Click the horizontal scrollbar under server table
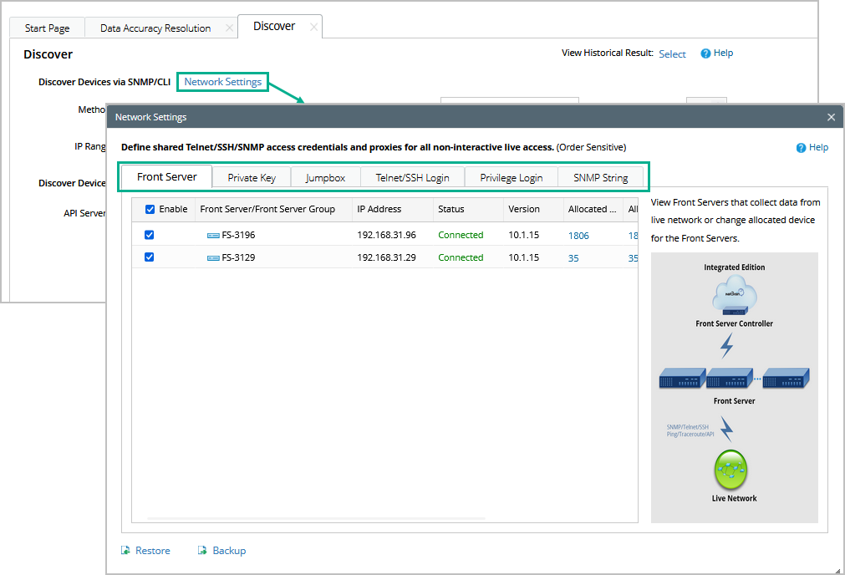This screenshot has height=575, width=845. coord(309,518)
